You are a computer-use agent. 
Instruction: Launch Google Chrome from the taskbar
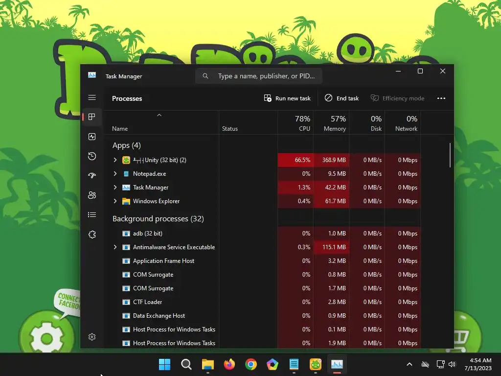(251, 364)
